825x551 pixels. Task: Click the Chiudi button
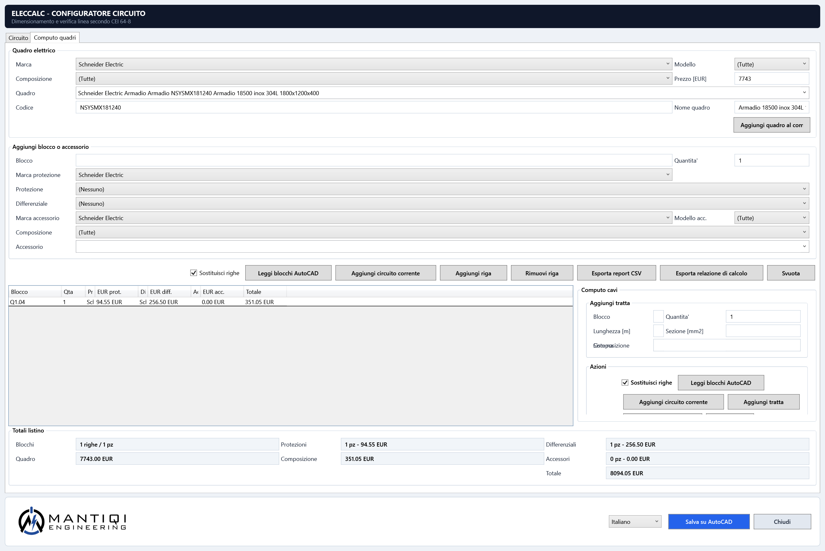point(782,522)
